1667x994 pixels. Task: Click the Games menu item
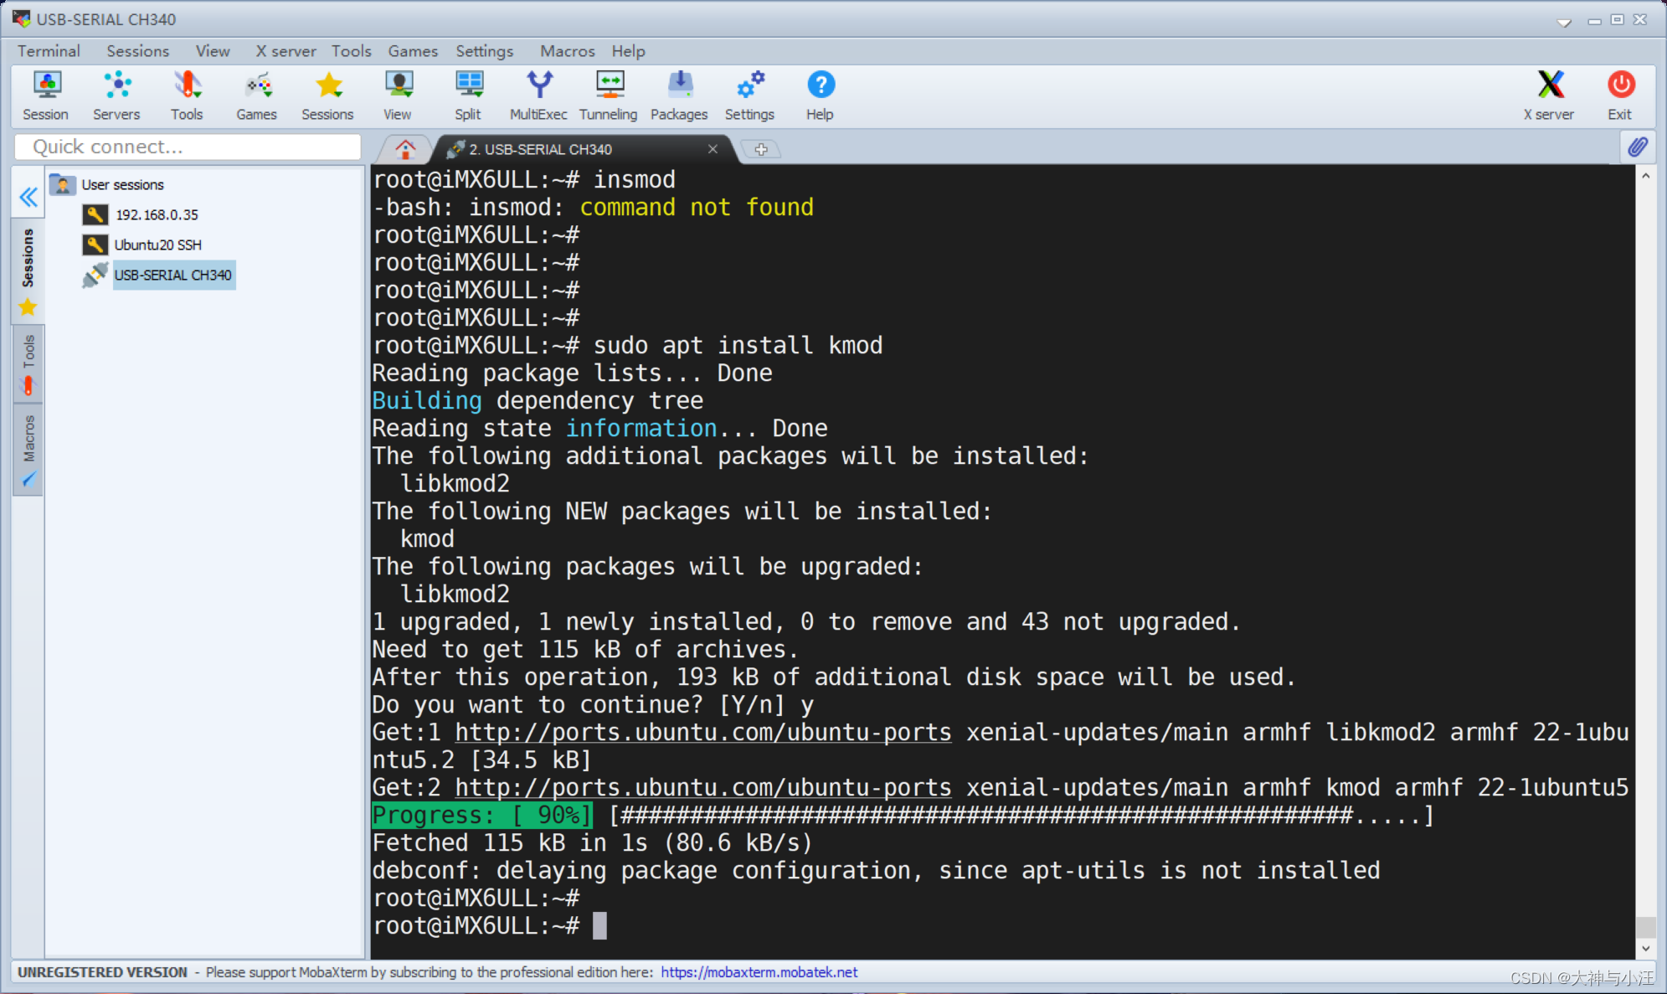click(x=412, y=51)
